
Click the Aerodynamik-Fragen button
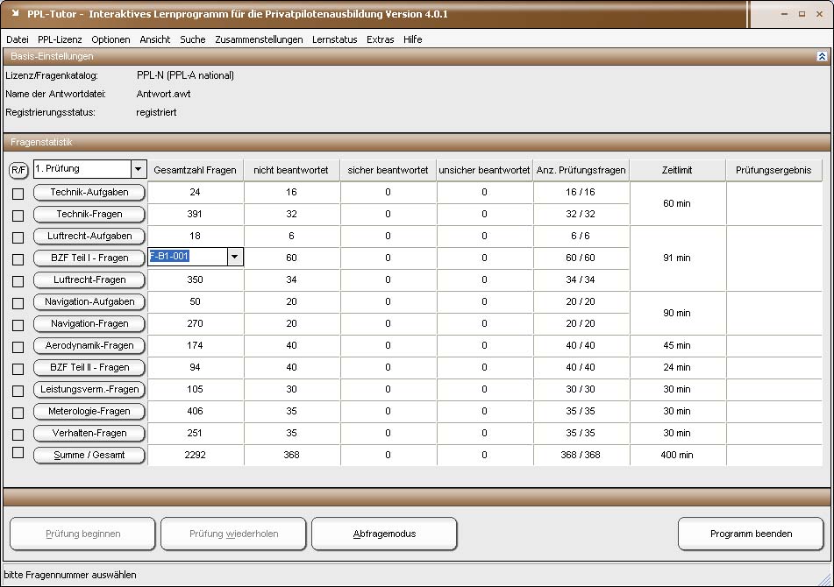(x=89, y=345)
